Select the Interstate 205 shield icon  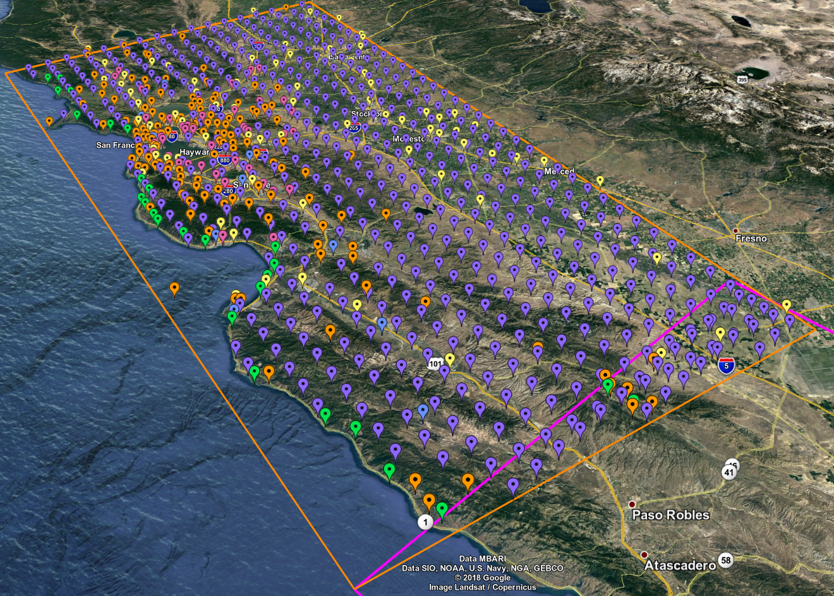pos(353,128)
